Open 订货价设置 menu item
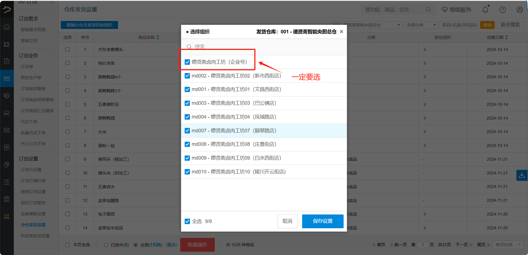The width and height of the screenshot is (528, 255). tap(31, 170)
